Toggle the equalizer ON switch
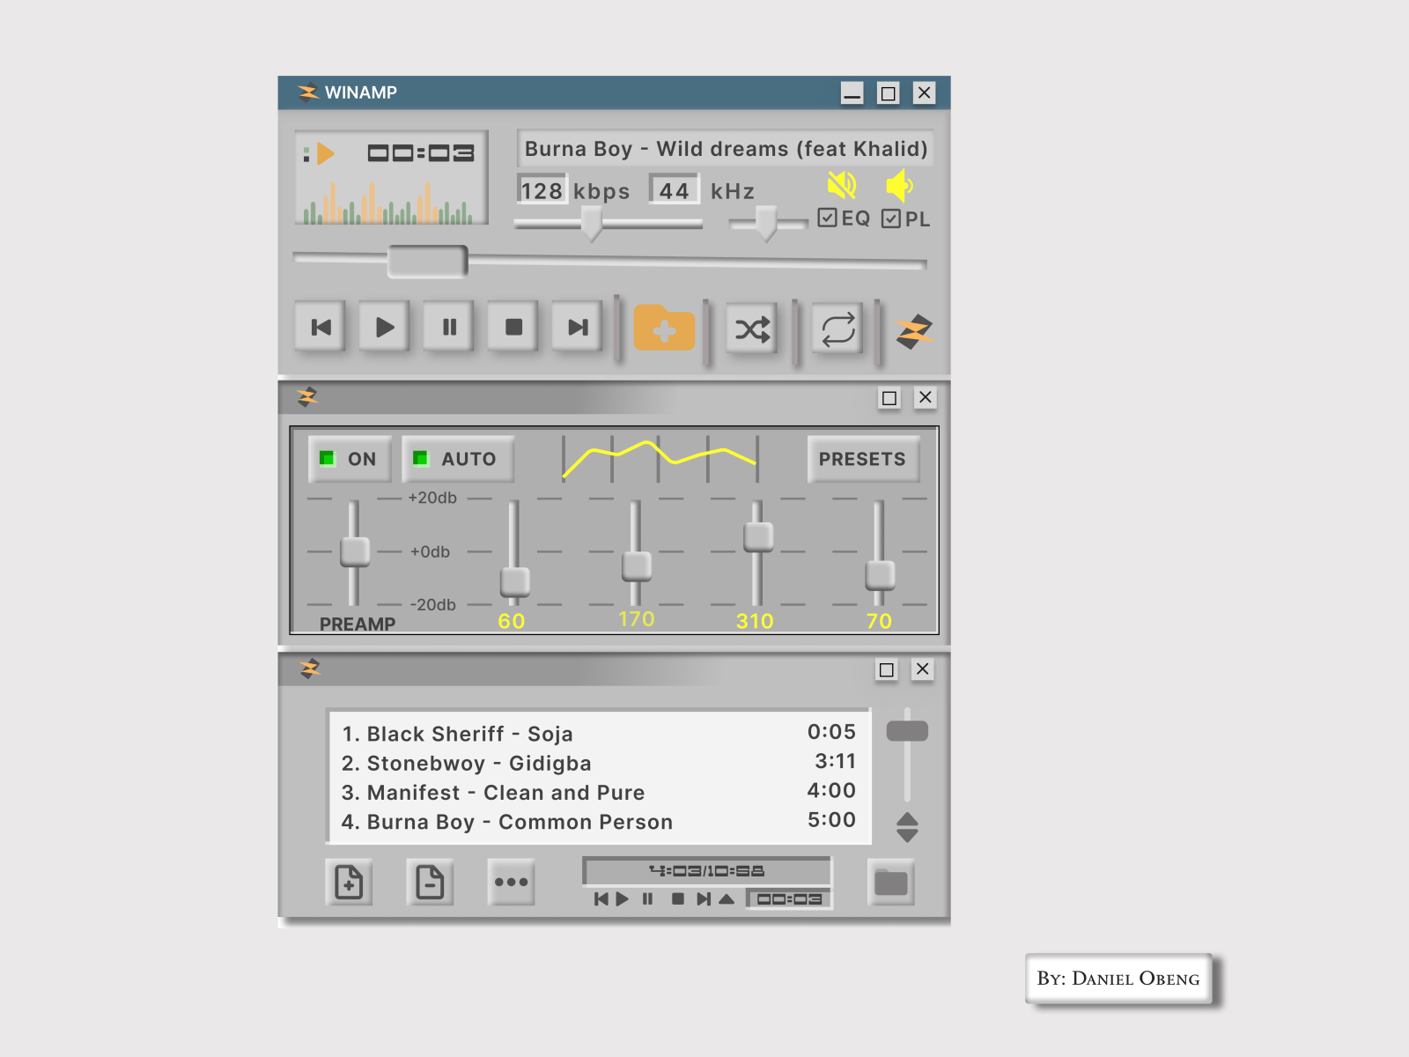Image resolution: width=1409 pixels, height=1057 pixels. point(349,459)
